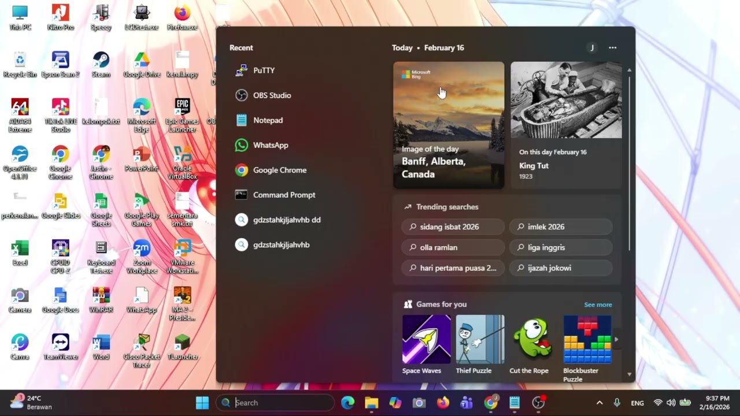Select the Google Drive desktop shortcut
This screenshot has height=416, width=740.
point(142,65)
